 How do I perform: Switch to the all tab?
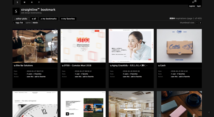click(x=34, y=19)
